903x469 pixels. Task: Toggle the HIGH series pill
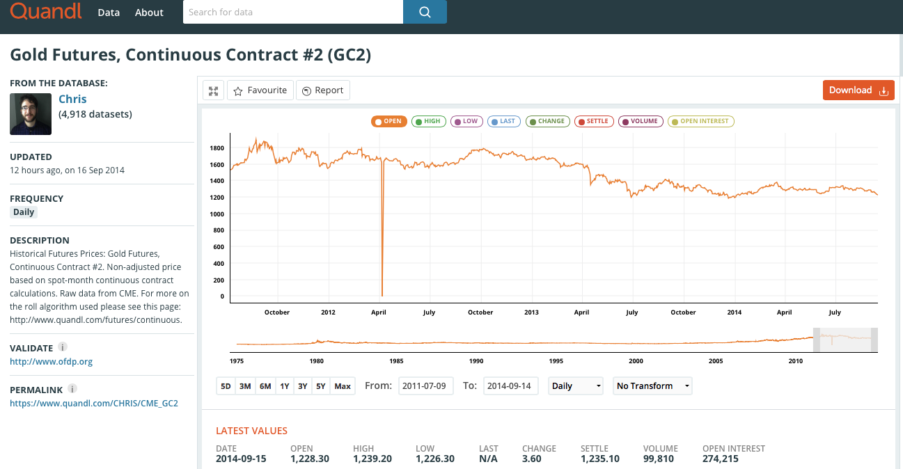(x=429, y=121)
